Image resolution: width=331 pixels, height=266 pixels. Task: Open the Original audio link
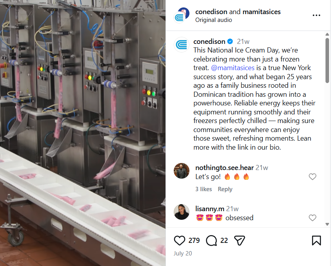pyautogui.click(x=213, y=20)
